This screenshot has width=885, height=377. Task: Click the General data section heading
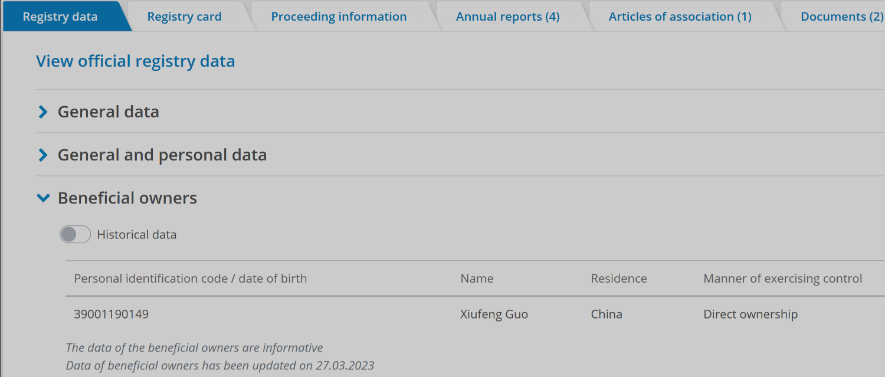[109, 112]
